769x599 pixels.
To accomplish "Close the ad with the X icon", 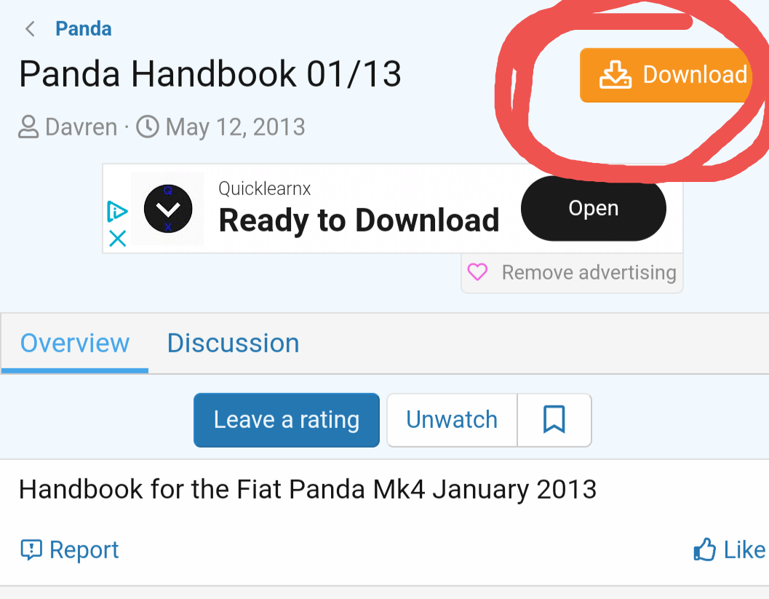I will point(118,239).
